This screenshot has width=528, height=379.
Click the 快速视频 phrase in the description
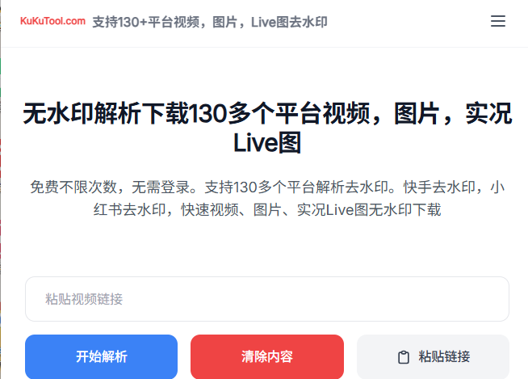210,210
